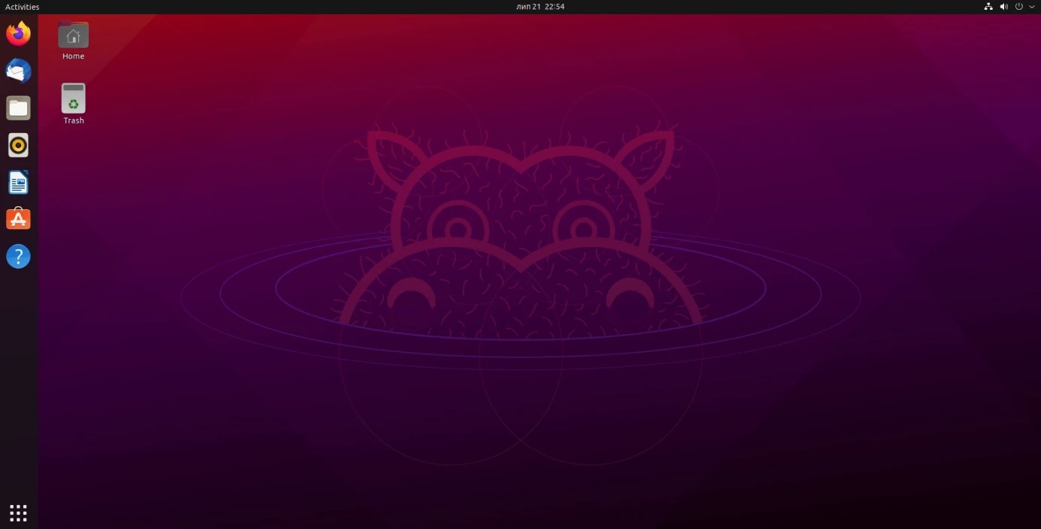Viewport: 1041px width, 529px height.
Task: Expand system menu dropdown arrow
Action: (x=1032, y=7)
